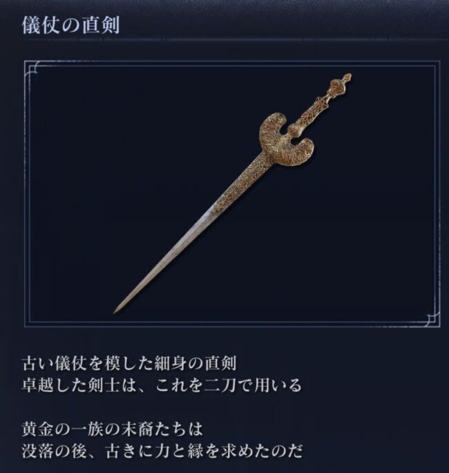
Task: Select the line 黄金の一族の末裔たちは
Action: click(113, 429)
